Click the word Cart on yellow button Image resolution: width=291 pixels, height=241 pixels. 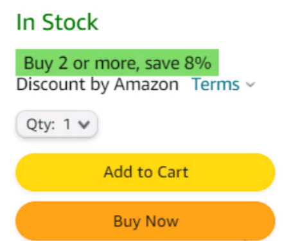coord(173,172)
